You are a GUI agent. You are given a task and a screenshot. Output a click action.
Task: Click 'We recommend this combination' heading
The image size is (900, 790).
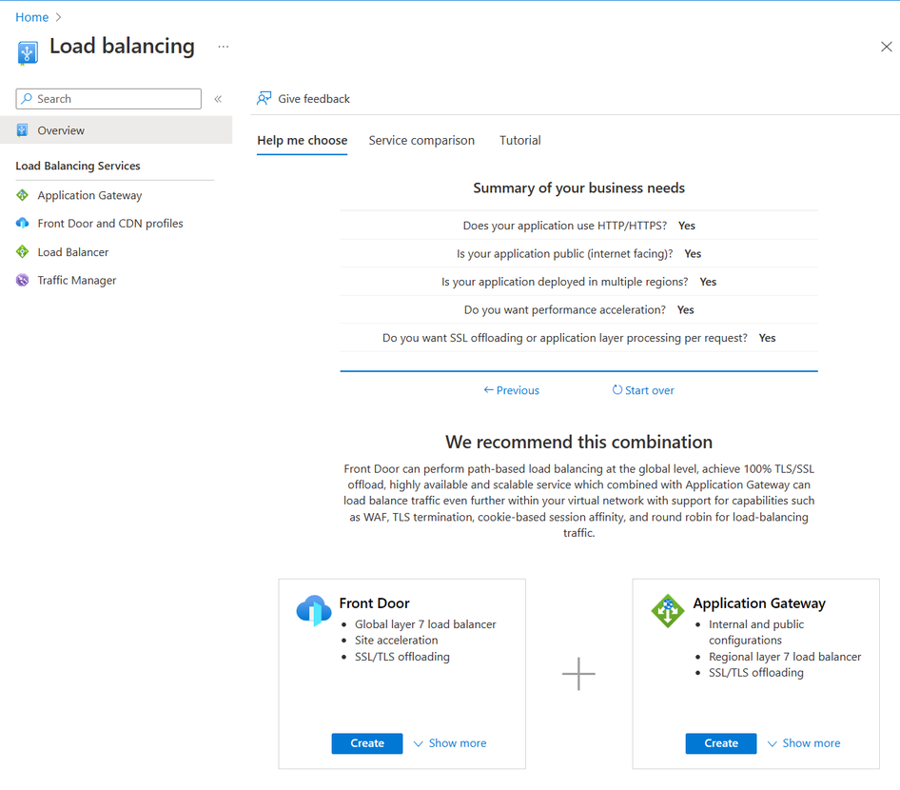[578, 442]
